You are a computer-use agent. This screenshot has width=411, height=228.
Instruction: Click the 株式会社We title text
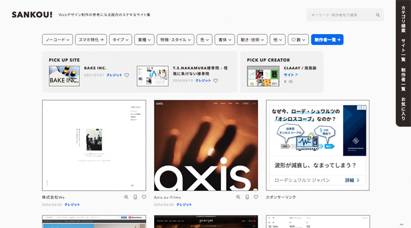pyautogui.click(x=53, y=197)
